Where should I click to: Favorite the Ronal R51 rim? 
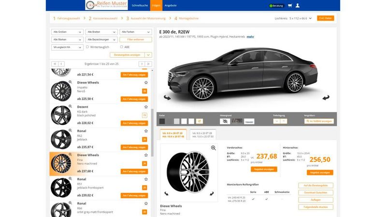click(x=146, y=179)
